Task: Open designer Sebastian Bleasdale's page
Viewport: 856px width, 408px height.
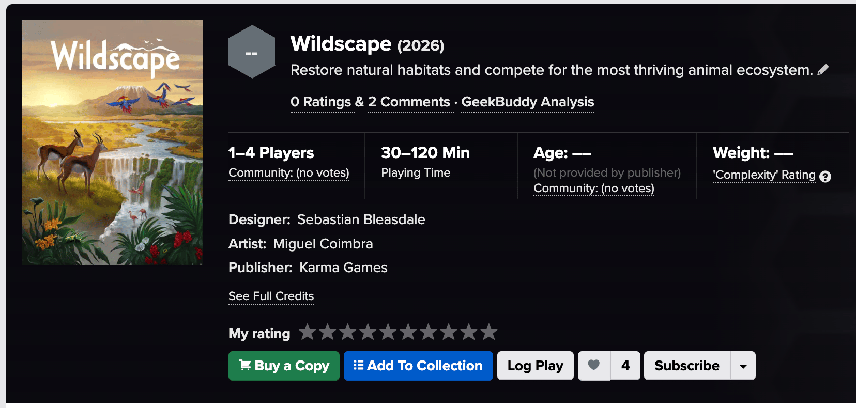Action: 361,219
